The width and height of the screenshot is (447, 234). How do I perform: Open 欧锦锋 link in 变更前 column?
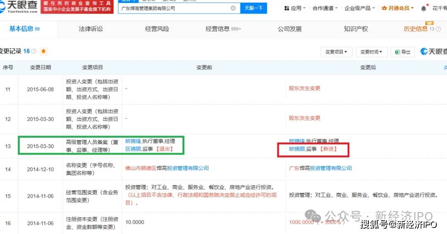pos(133,141)
